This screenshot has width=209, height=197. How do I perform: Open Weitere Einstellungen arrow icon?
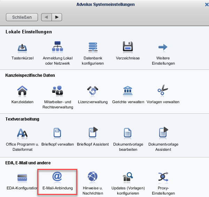coord(163,47)
